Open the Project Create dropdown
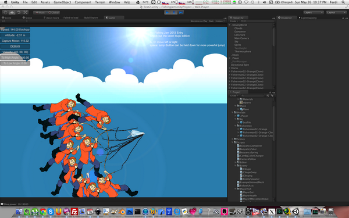349x218 pixels. click(234, 96)
